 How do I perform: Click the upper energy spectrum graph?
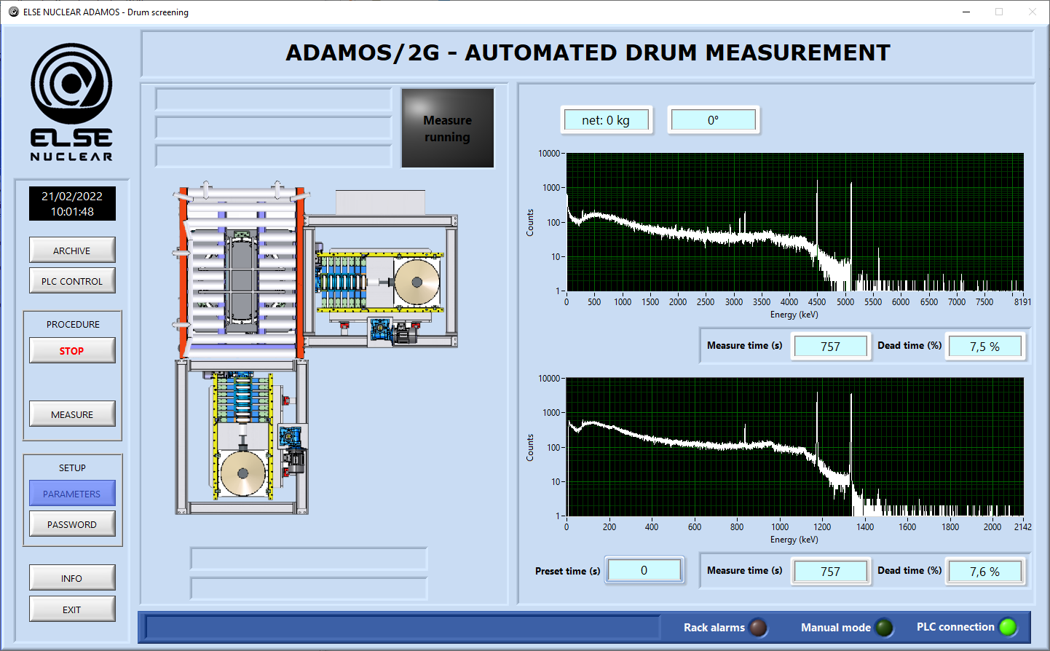click(794, 222)
